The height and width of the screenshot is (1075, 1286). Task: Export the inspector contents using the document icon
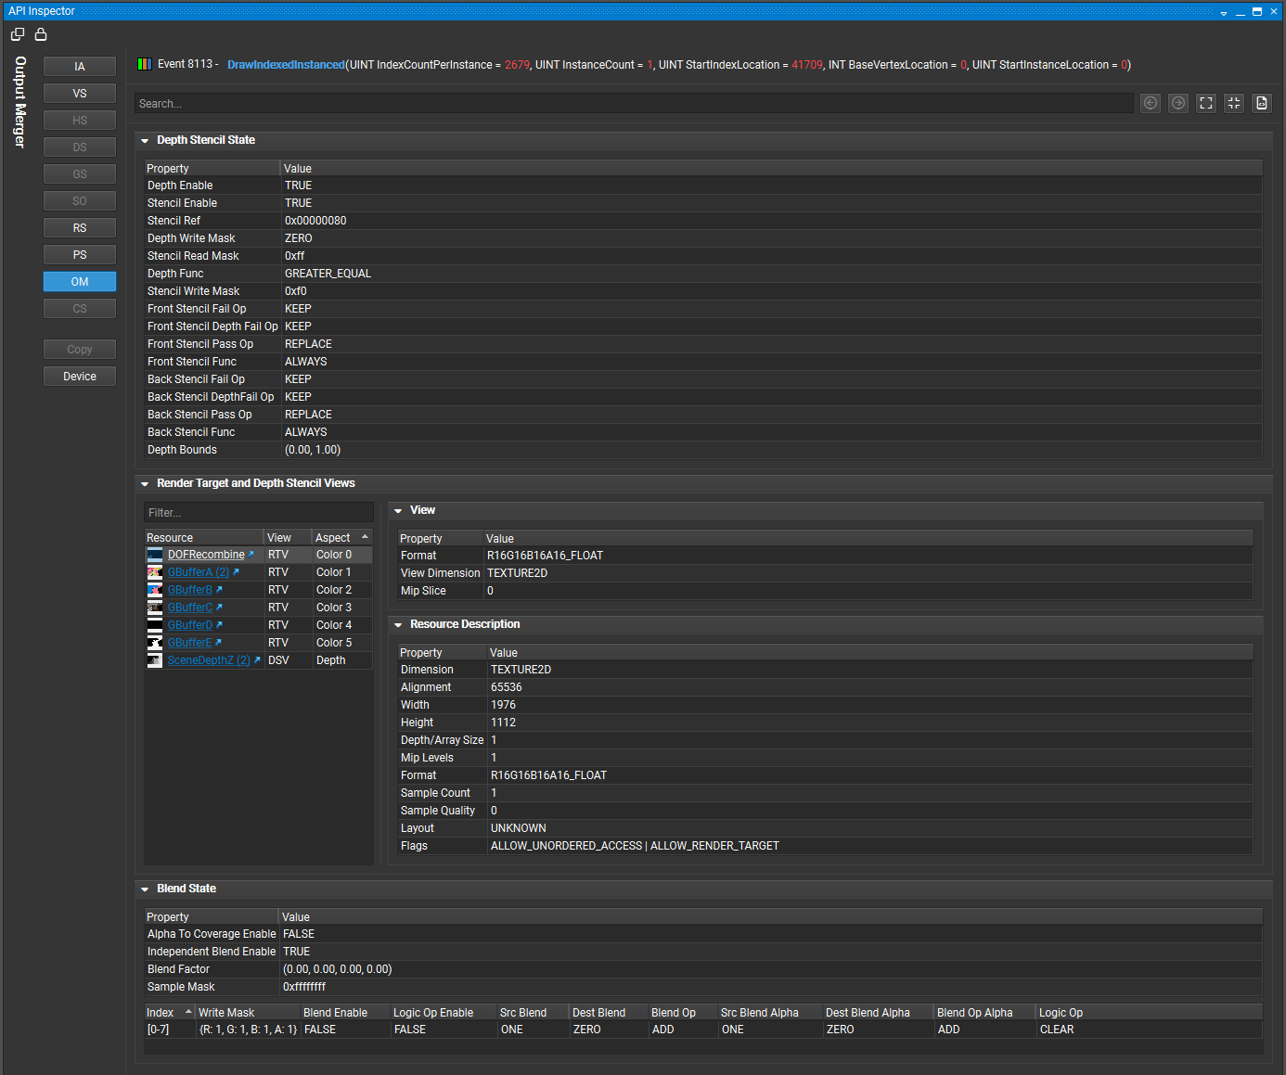(x=1261, y=103)
